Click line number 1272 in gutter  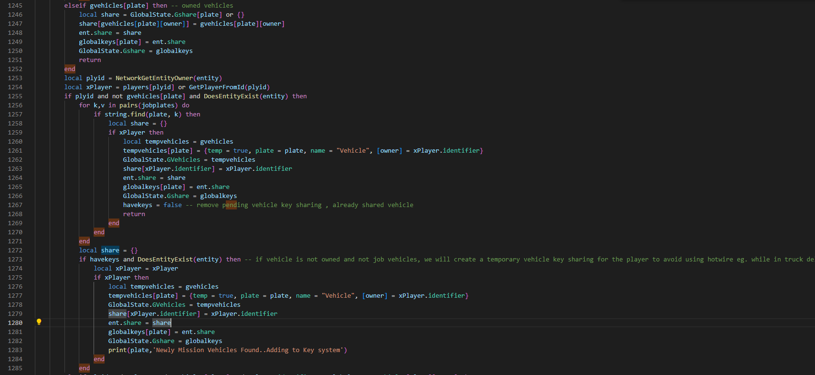coord(15,250)
